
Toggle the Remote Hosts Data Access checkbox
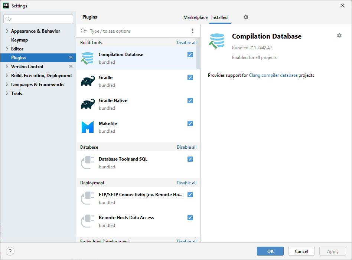click(190, 218)
